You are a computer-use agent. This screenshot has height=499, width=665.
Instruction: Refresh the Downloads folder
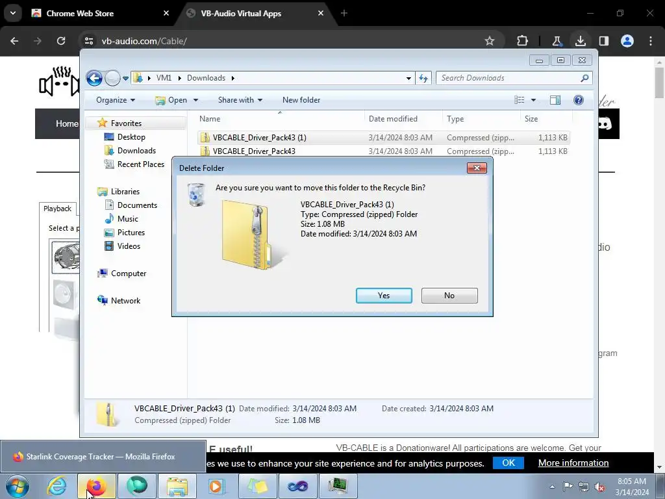coord(423,78)
